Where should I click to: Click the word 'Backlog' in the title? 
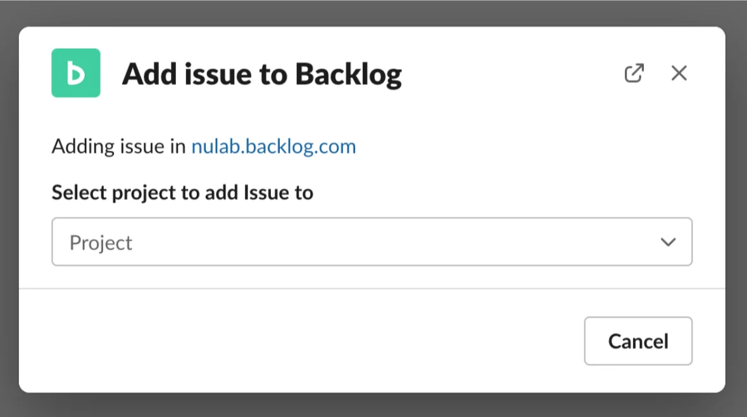pos(348,74)
